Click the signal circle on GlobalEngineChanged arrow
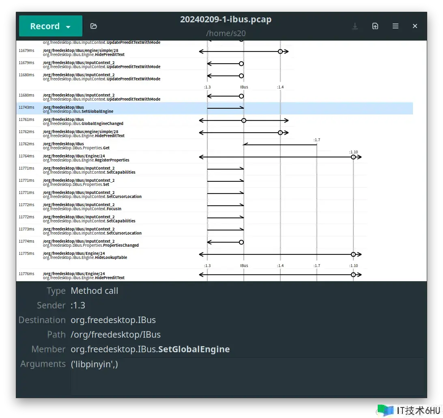The height and width of the screenshot is (418, 443). 244,121
